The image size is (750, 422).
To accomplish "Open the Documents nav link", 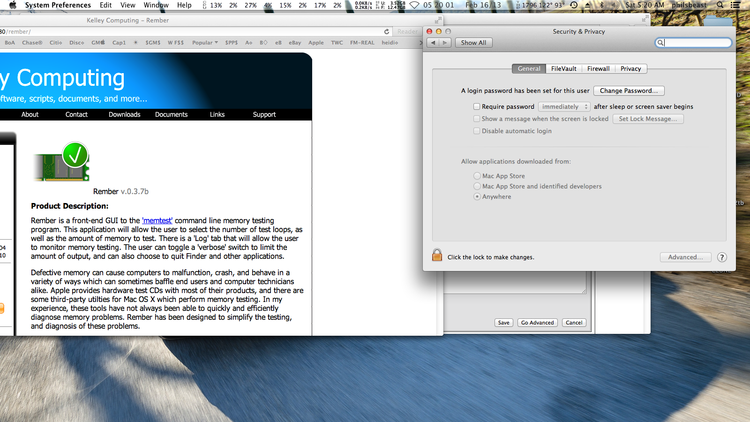I will tap(172, 114).
